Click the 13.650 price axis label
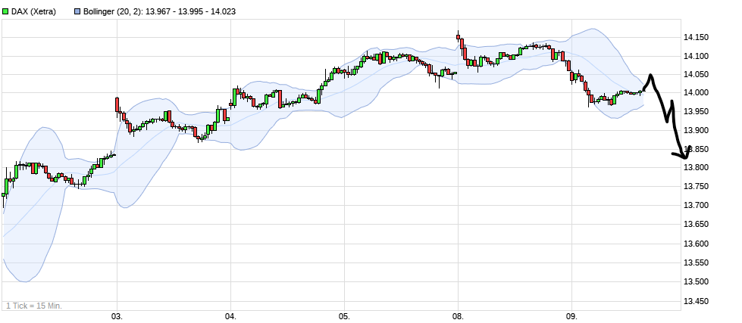The height and width of the screenshot is (323, 742). (x=696, y=225)
